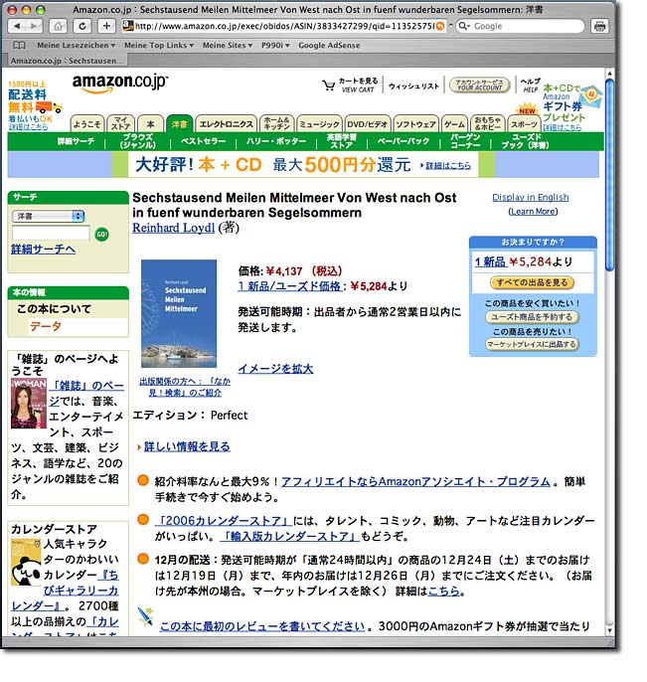Screen dimensions: 647x682
Task: Click the green GO search button
Action: (101, 233)
